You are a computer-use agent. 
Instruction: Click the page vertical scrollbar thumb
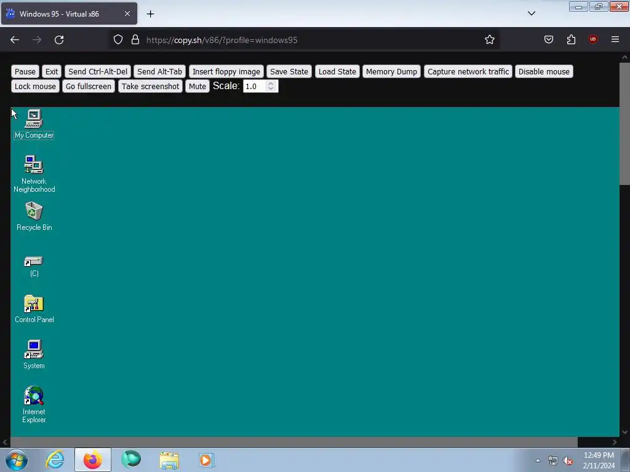click(x=625, y=124)
